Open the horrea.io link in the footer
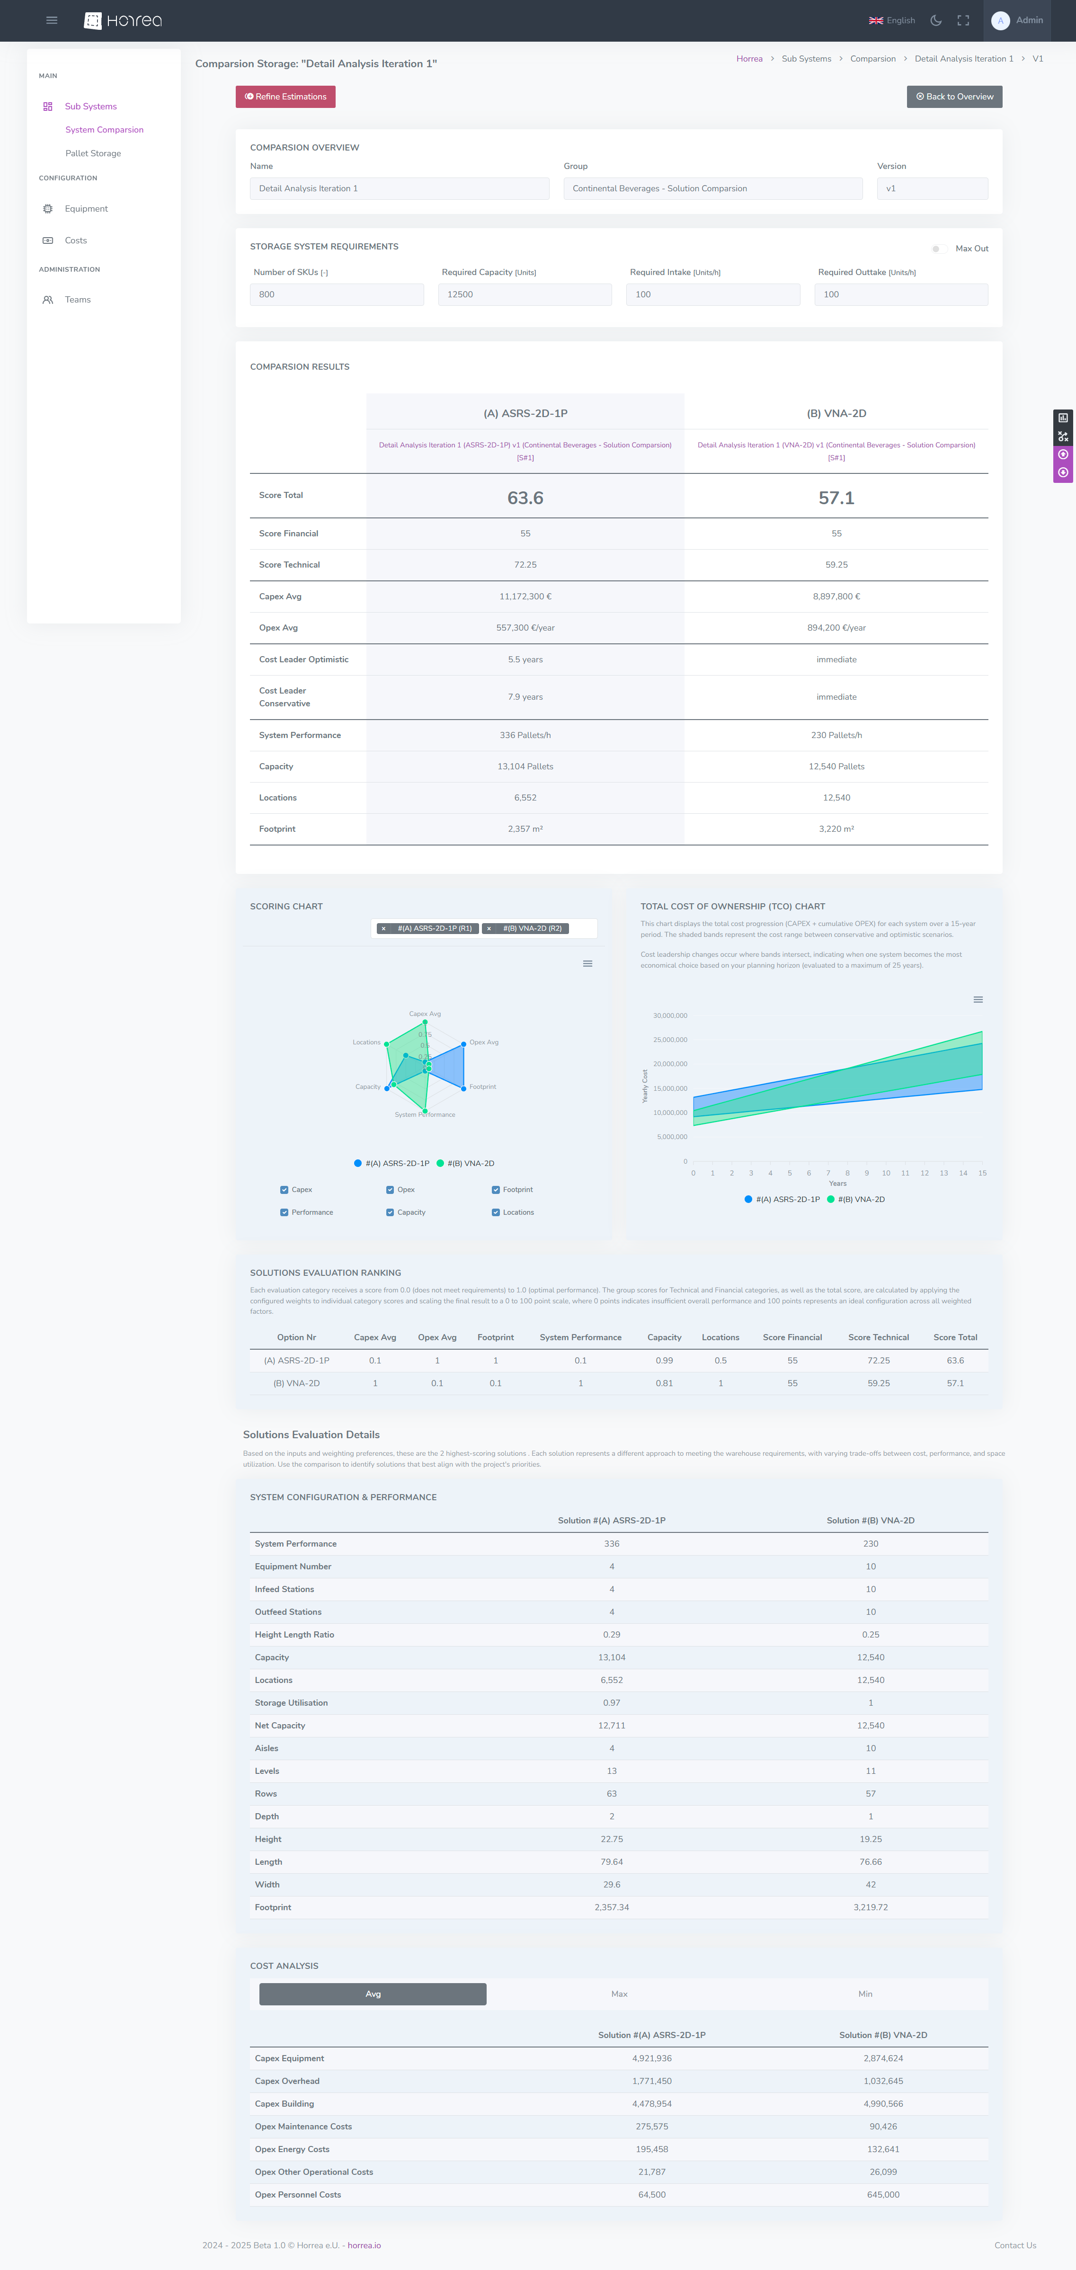 click(364, 2244)
